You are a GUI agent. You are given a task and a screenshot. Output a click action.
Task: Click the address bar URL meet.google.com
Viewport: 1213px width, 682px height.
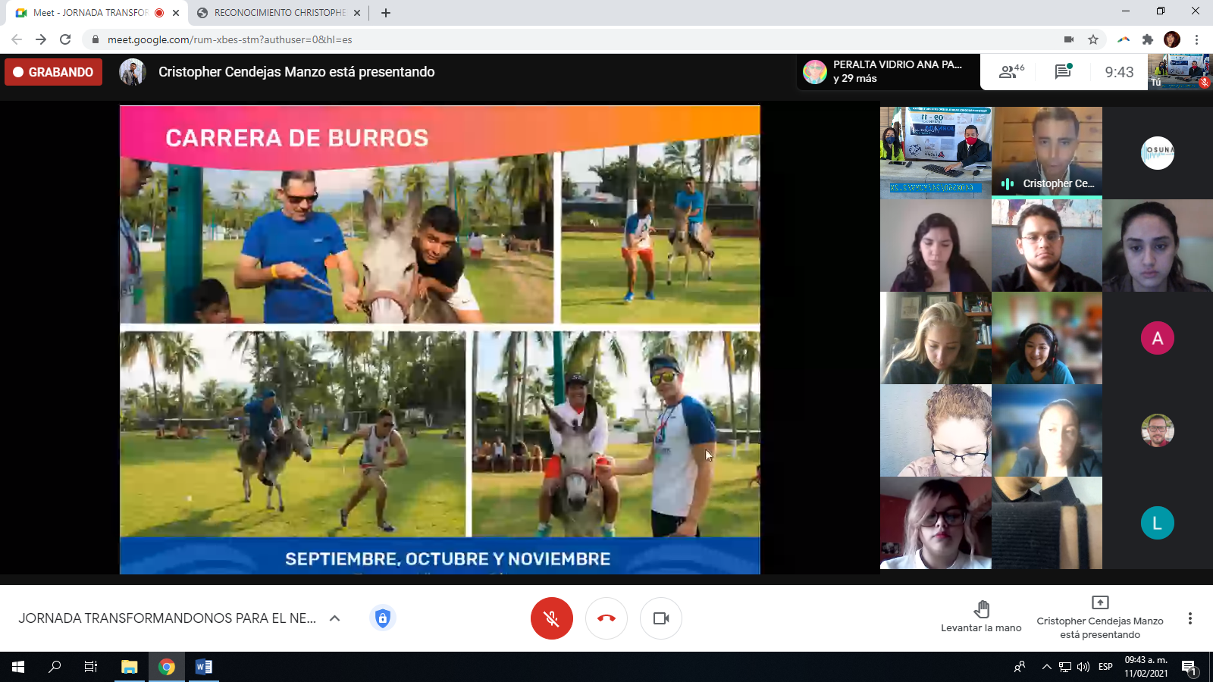pos(230,39)
